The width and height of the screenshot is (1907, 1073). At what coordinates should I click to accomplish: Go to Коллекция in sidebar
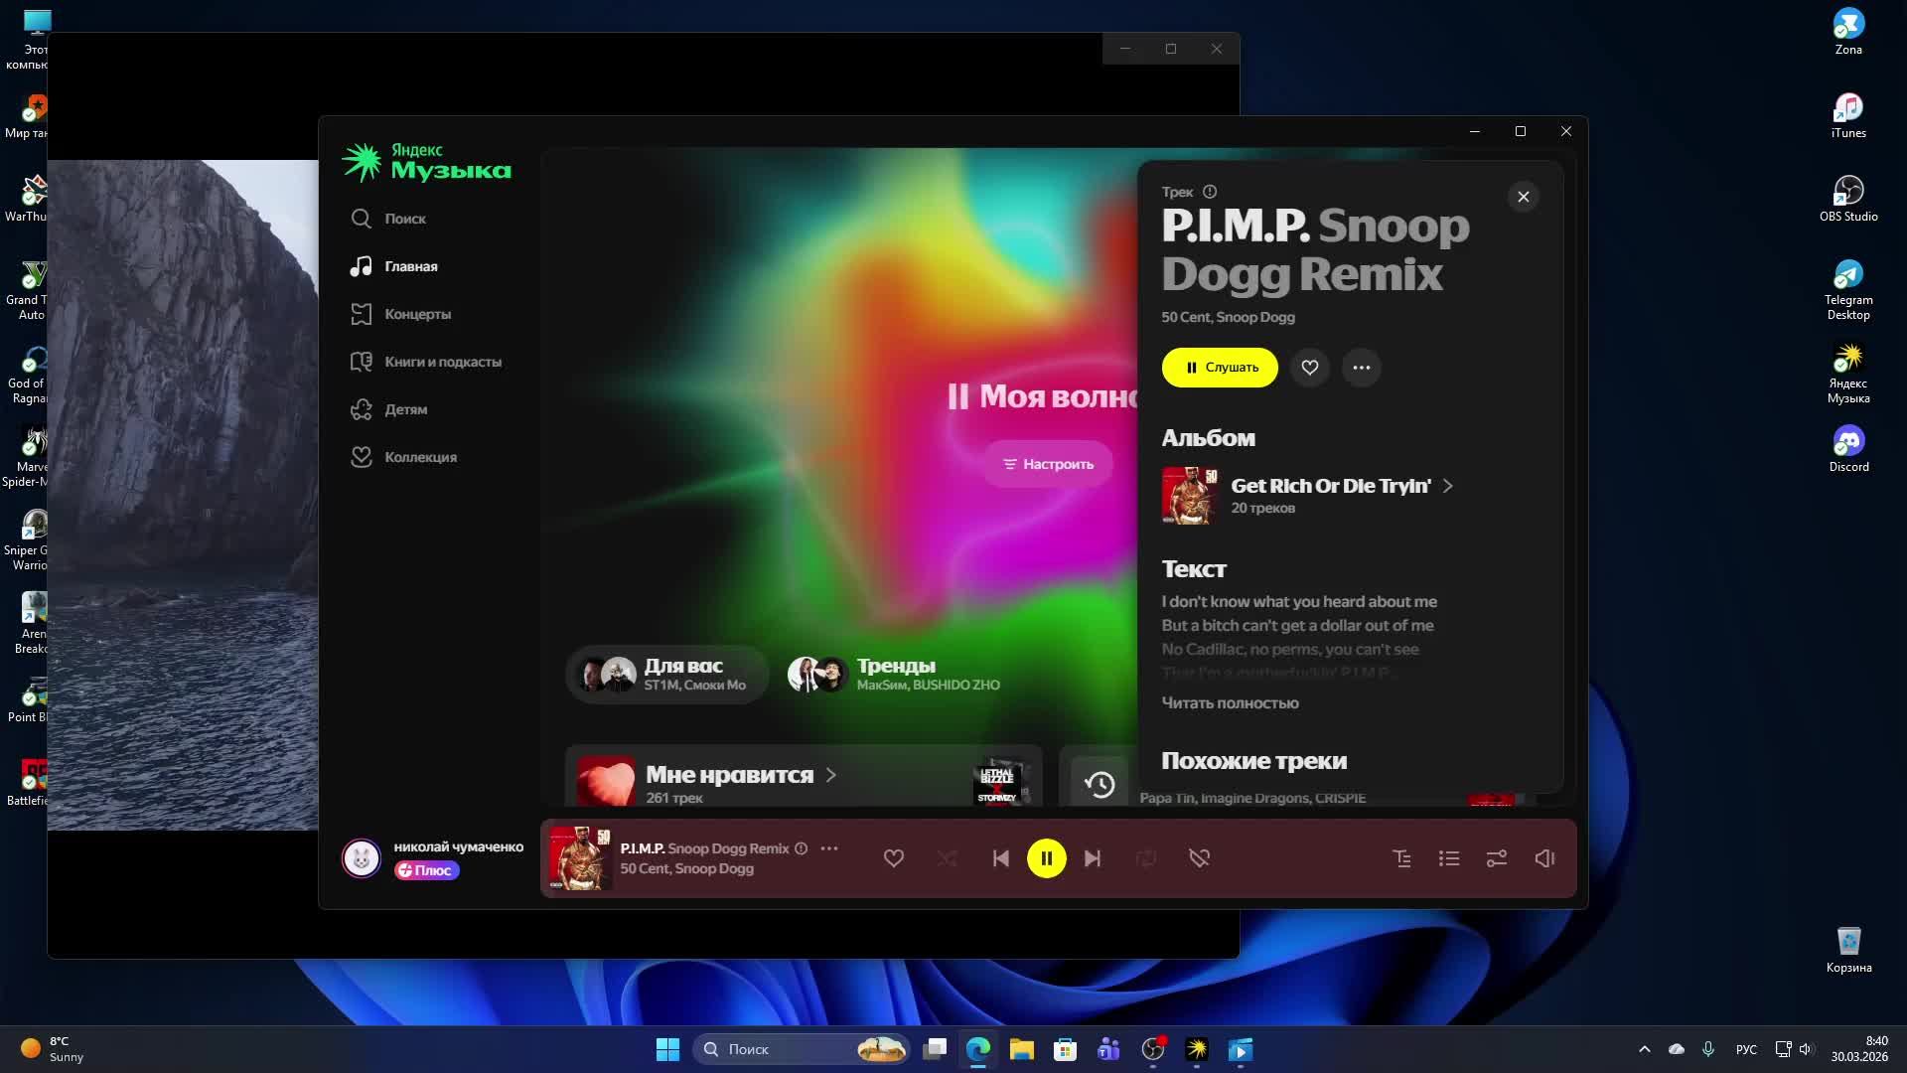(x=420, y=457)
